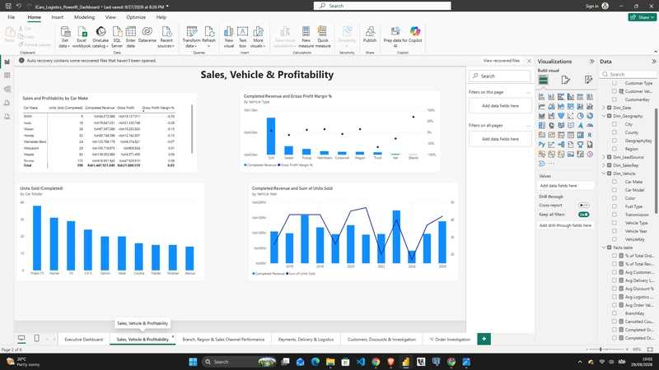Open the Format visual pane icon
The image size is (659, 370).
(x=566, y=80)
